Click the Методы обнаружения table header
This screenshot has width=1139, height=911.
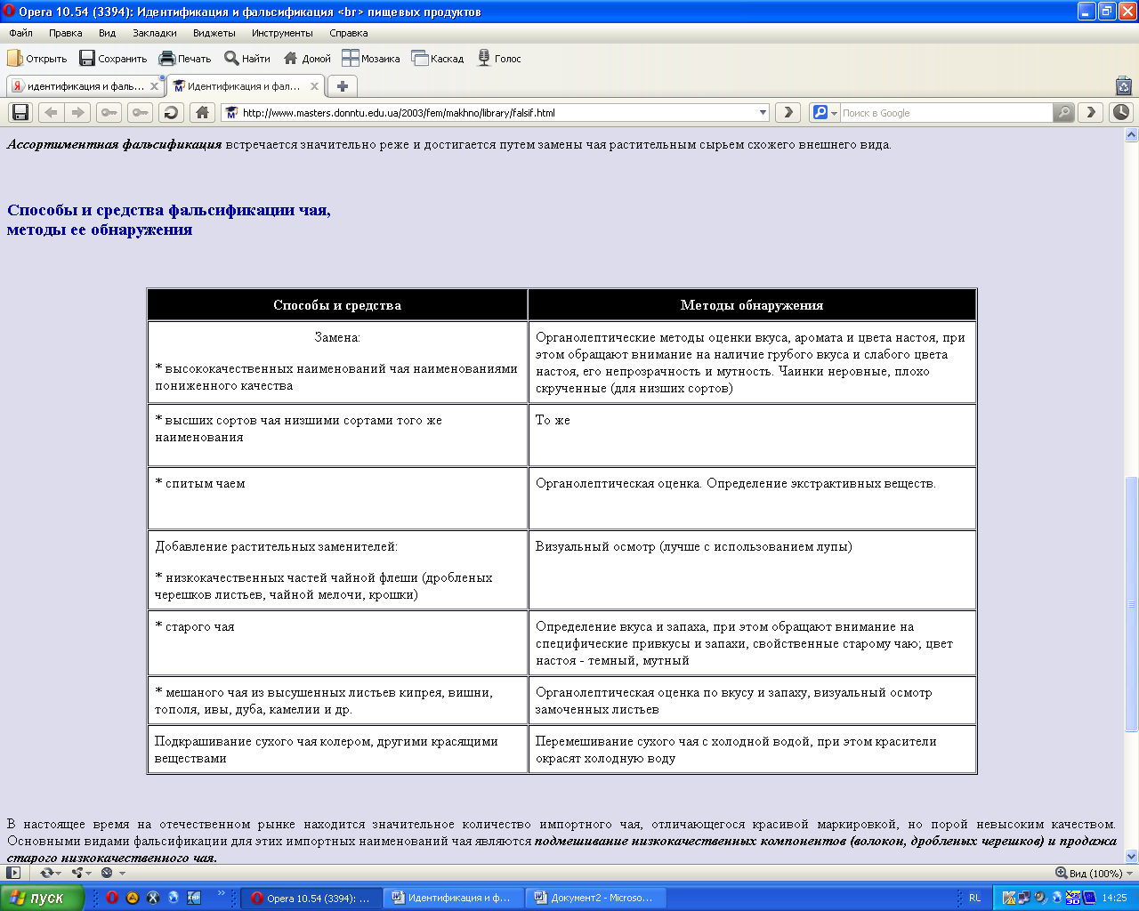click(752, 305)
